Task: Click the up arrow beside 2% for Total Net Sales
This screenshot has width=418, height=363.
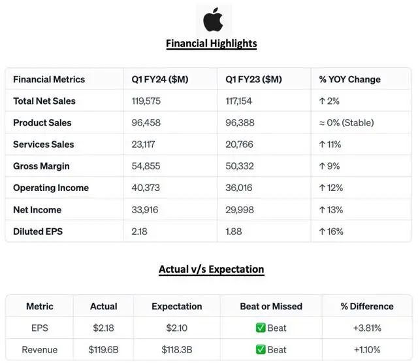Action: click(321, 101)
